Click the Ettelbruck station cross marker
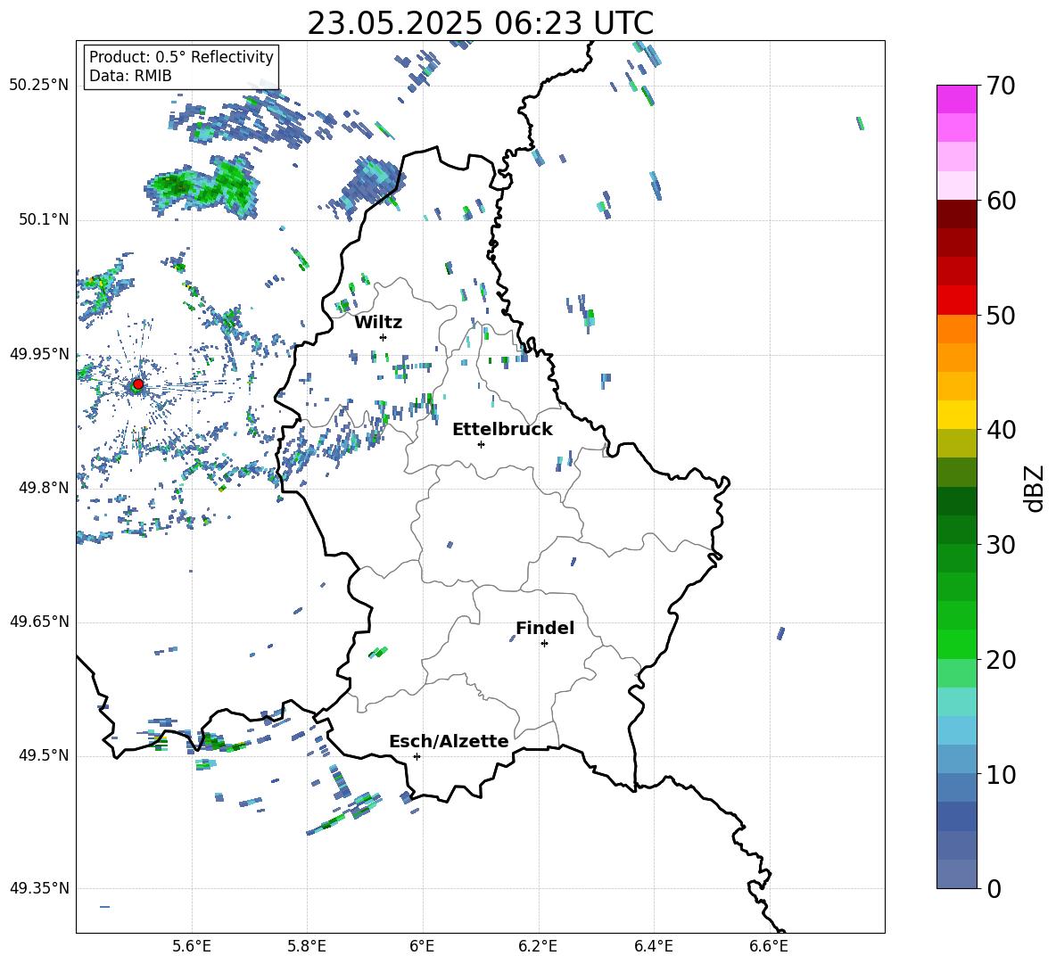 (x=481, y=444)
